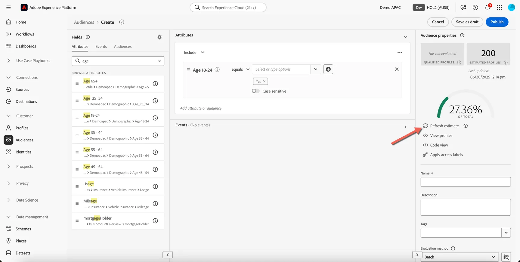Open the hamburger navigation menu
This screenshot has width=520, height=262.
[x=8, y=8]
